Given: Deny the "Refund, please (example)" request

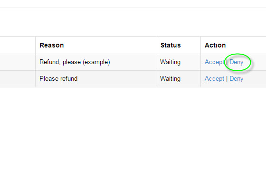Looking at the screenshot, I should click(237, 62).
